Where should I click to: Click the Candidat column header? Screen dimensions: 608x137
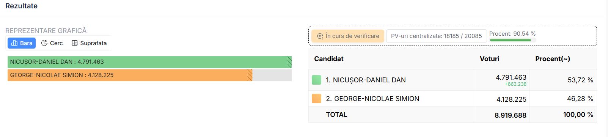[x=329, y=59]
